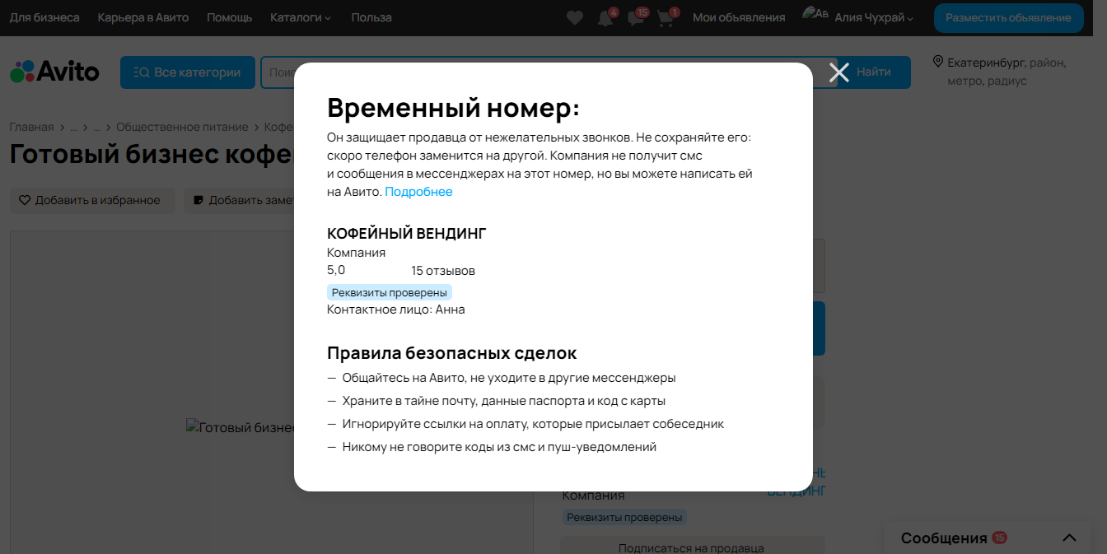Open Карьера в Авито link
Viewport: 1107px width, 554px height.
pyautogui.click(x=143, y=17)
